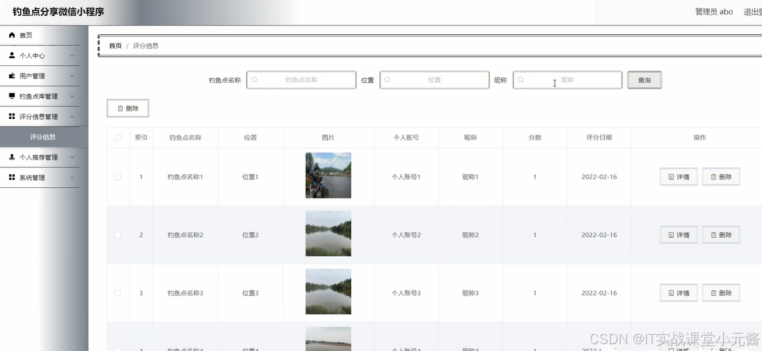Open 详情 for row 钓鱼点名称3
The width and height of the screenshot is (762, 351).
tap(679, 293)
